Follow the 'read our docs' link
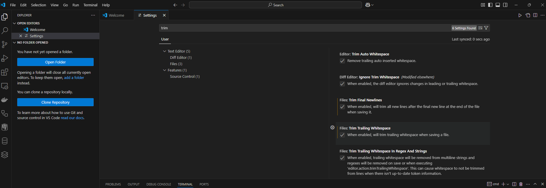Screen dimensions: 546x188 (72, 118)
